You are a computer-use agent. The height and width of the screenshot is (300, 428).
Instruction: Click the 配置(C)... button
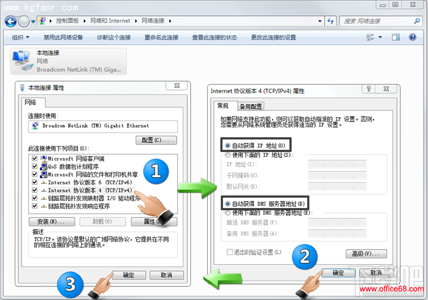coord(156,140)
